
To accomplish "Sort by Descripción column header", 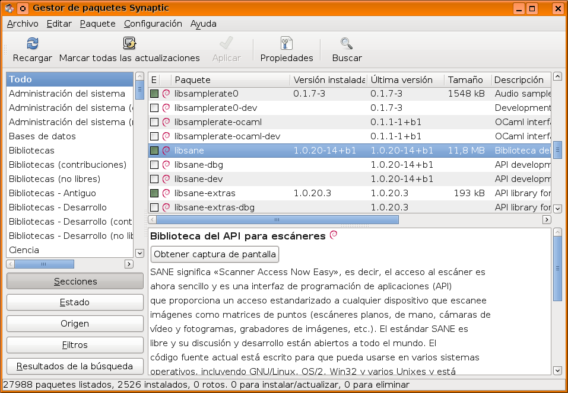I will point(521,79).
